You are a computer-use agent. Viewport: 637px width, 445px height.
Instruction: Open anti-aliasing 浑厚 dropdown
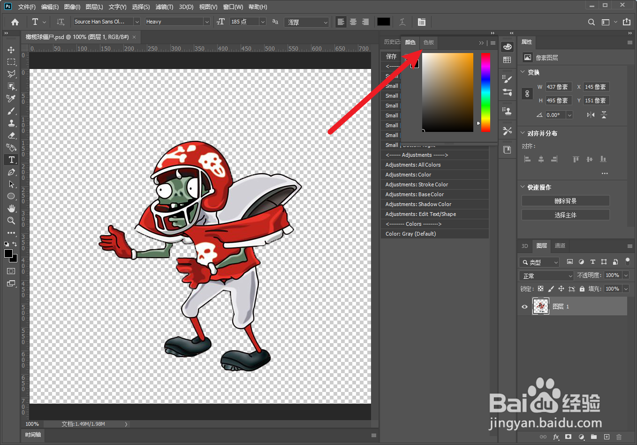click(x=307, y=22)
